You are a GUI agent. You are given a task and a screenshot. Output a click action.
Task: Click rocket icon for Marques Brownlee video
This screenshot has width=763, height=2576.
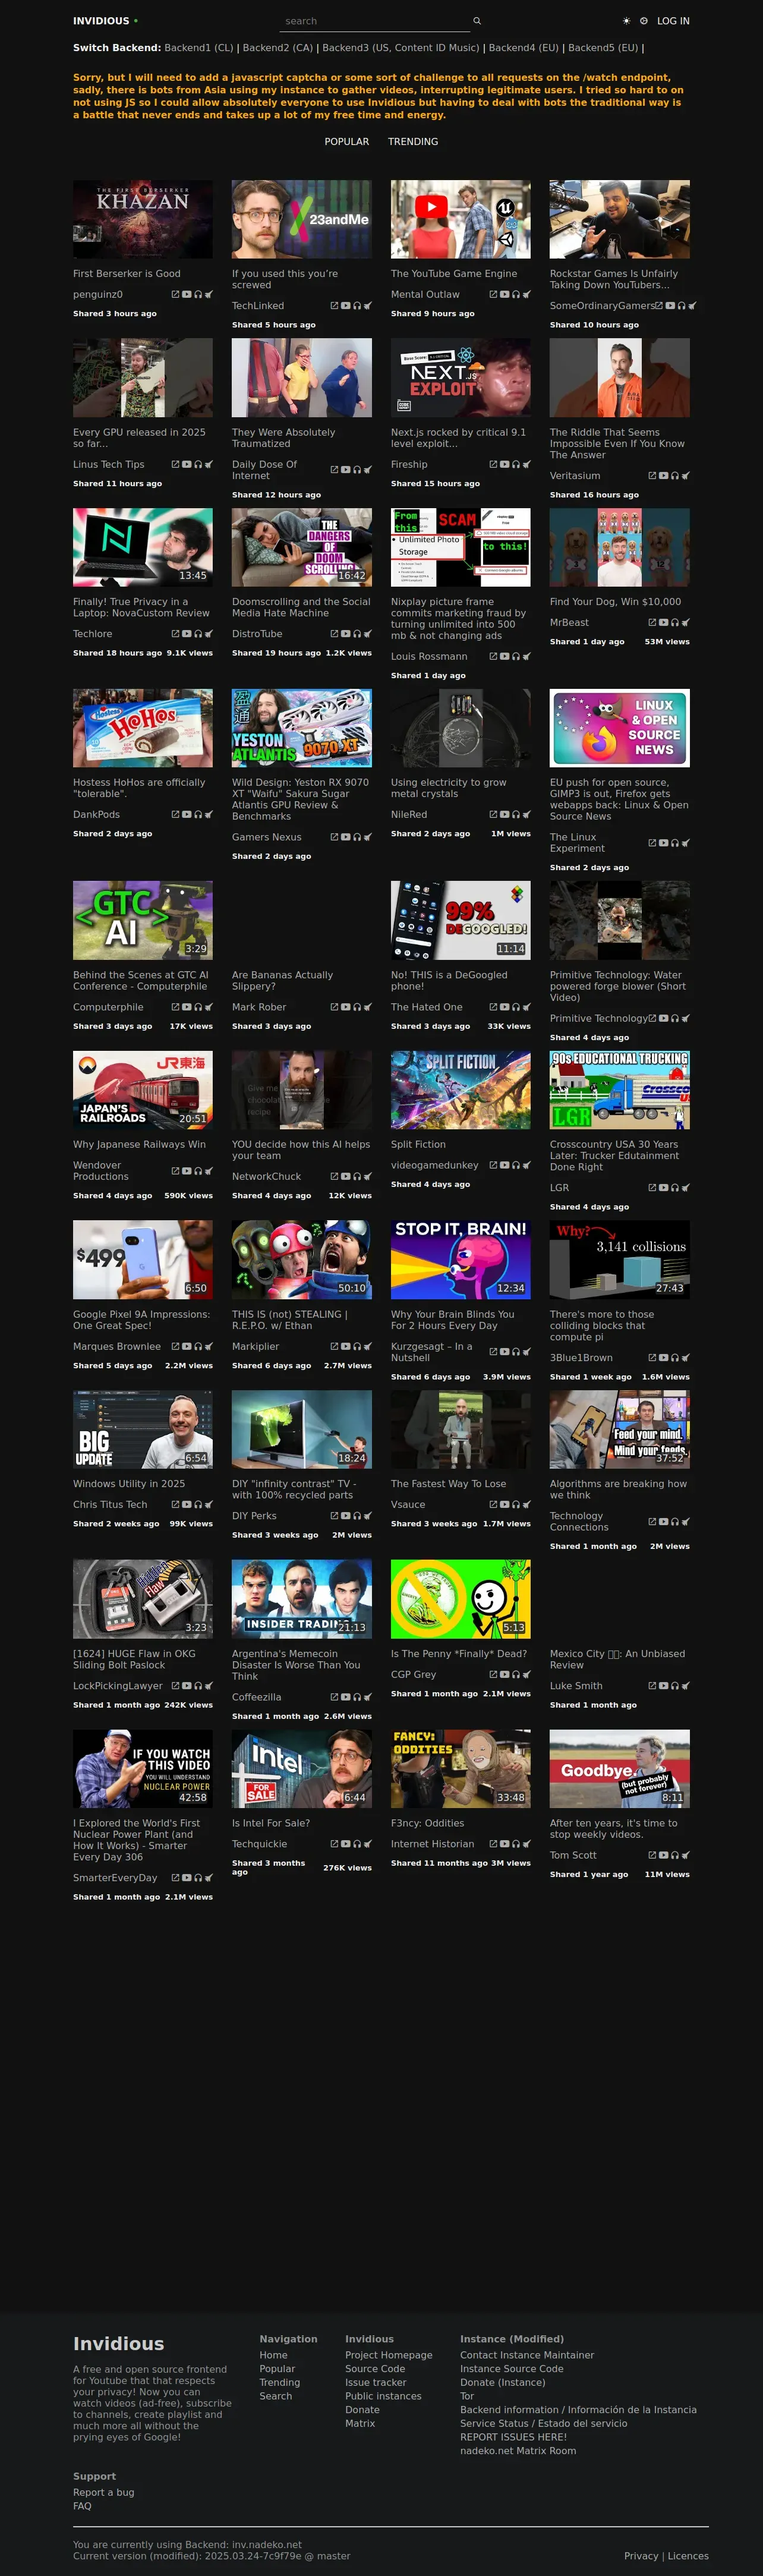tap(209, 1347)
